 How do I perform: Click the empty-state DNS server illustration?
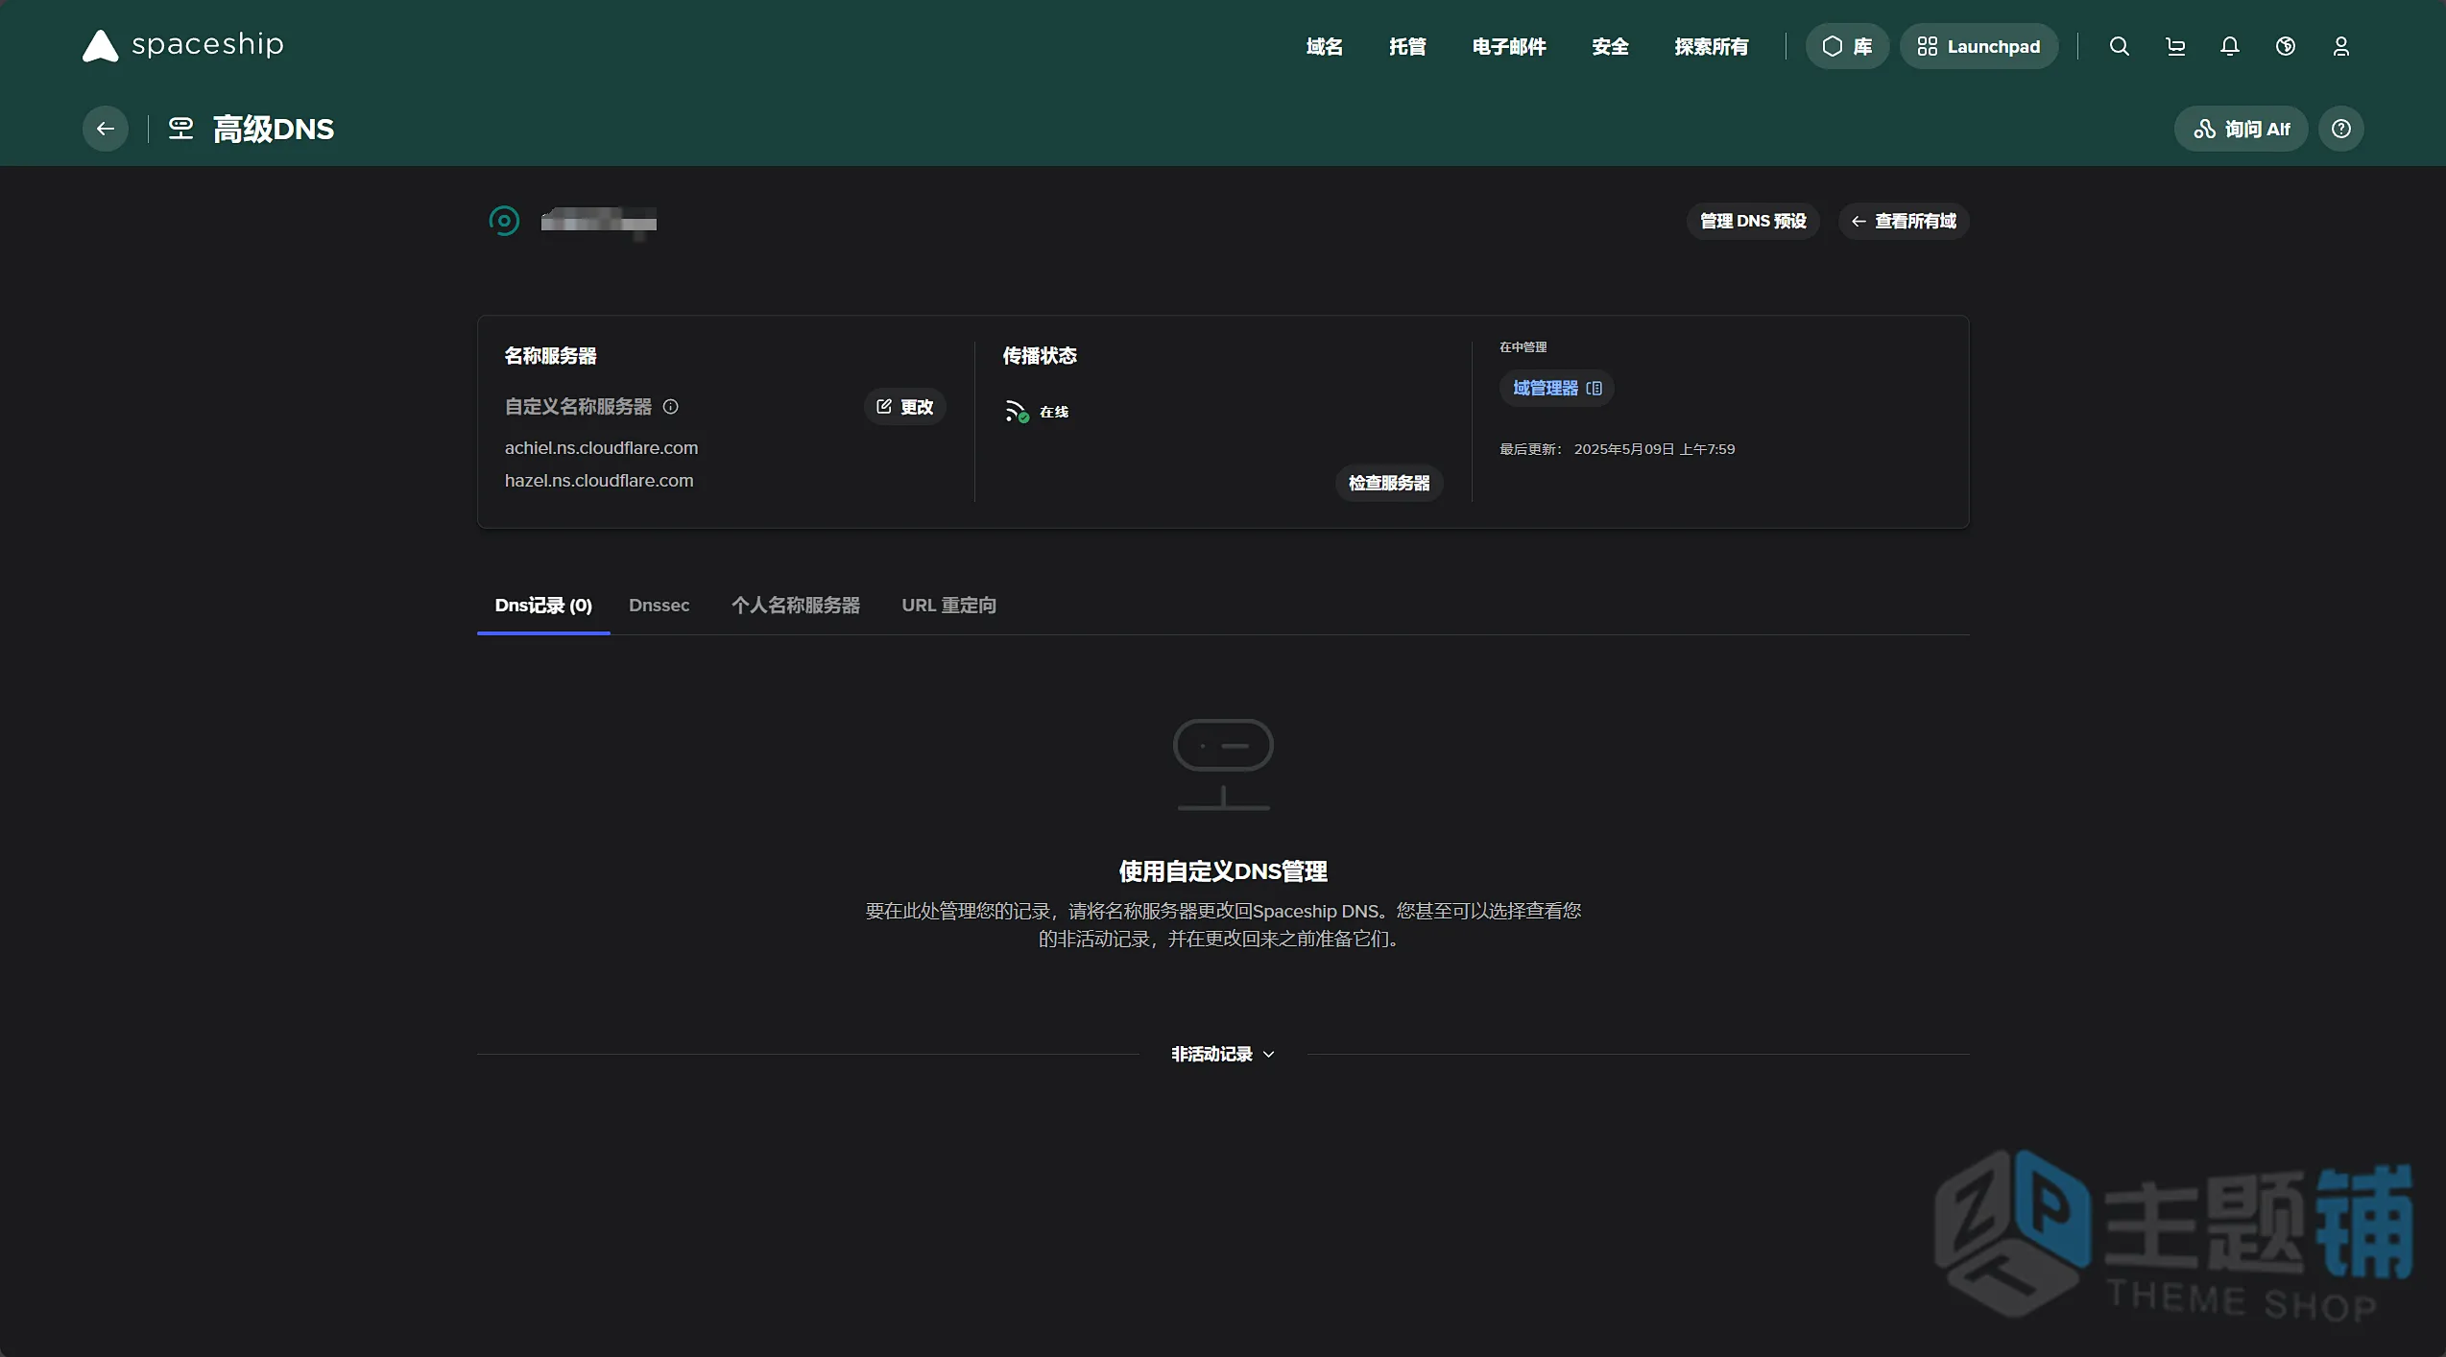pos(1223,764)
